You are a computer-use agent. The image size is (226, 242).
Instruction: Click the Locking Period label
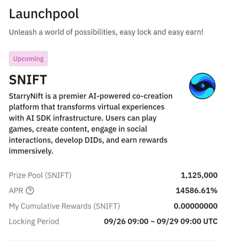(x=34, y=221)
